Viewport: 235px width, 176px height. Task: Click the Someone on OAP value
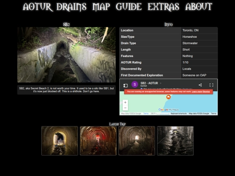(x=195, y=75)
